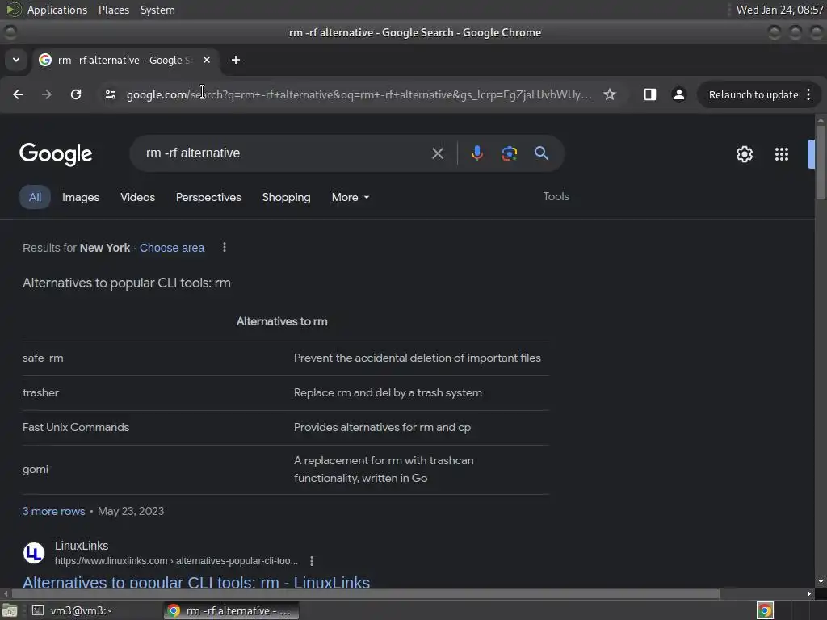Switch to Images results
This screenshot has height=620, width=827.
coord(81,197)
